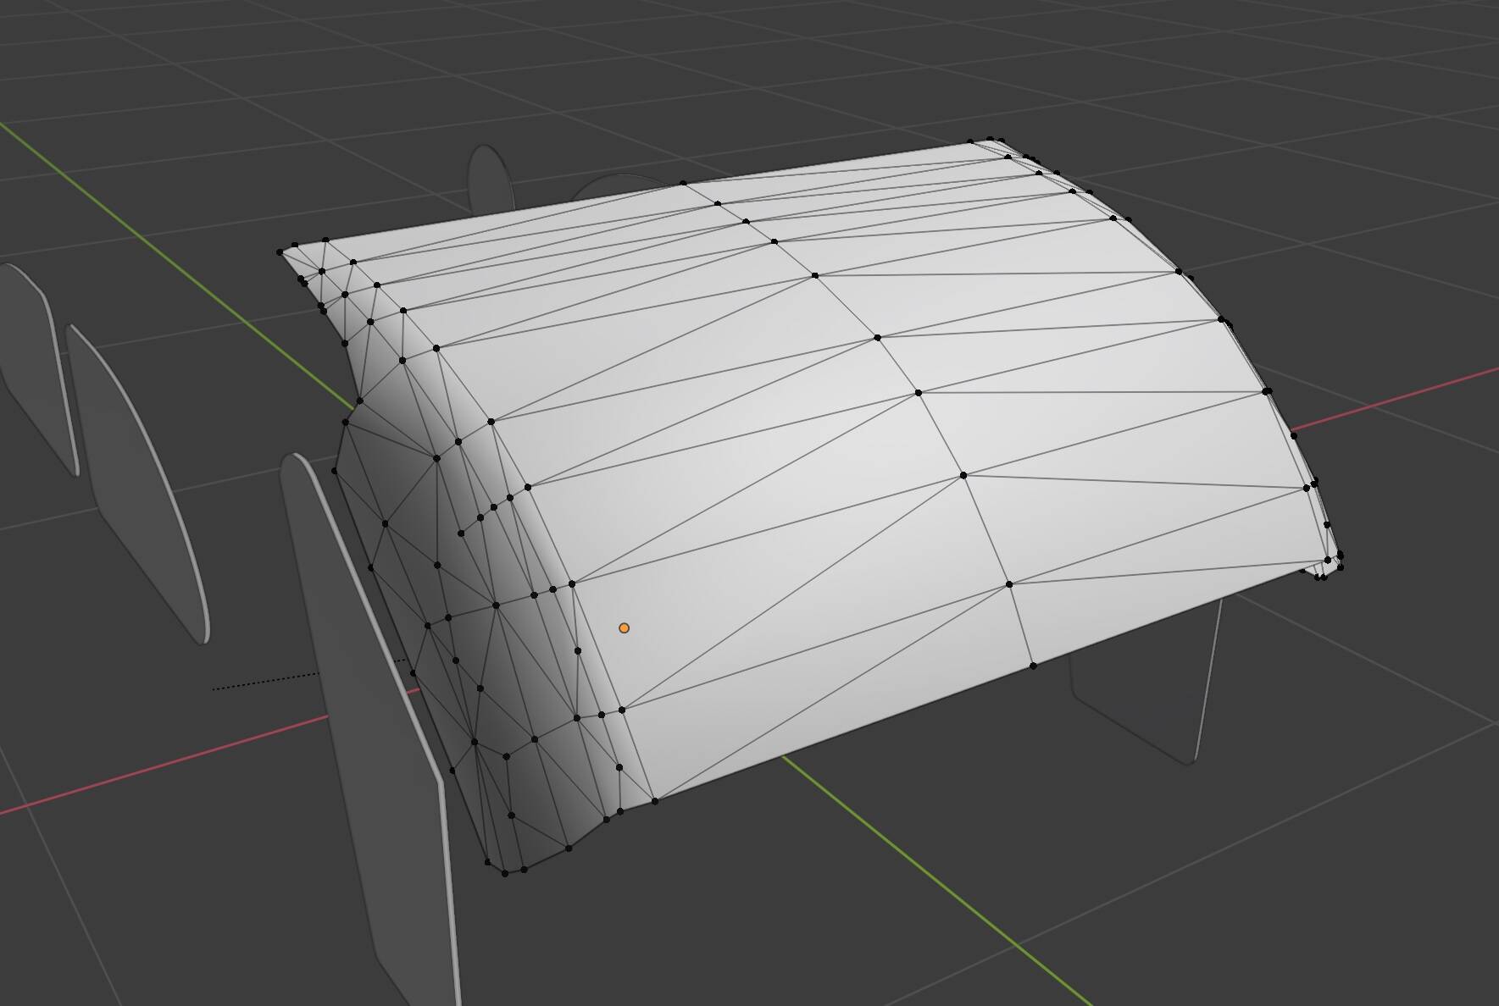Select the orange highlighted vertex on the mesh
Viewport: 1499px width, 1006px height.
(625, 628)
